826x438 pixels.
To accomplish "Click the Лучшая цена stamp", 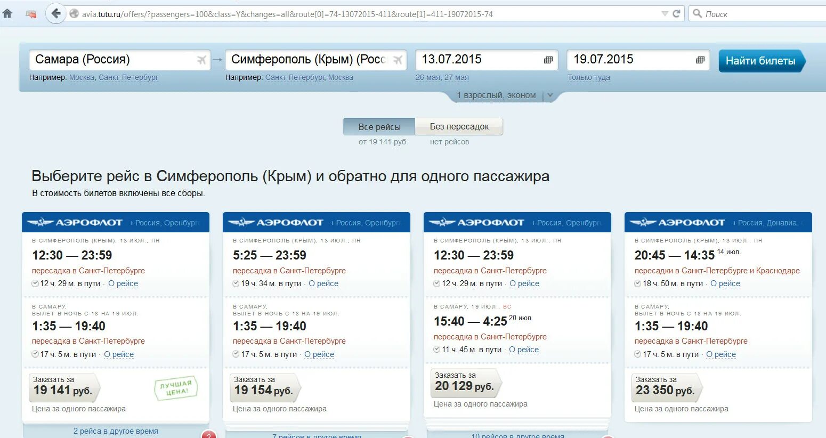I will (176, 388).
